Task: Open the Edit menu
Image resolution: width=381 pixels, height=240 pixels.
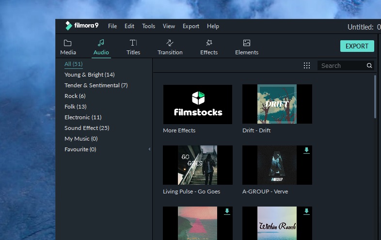Action: coord(129,26)
